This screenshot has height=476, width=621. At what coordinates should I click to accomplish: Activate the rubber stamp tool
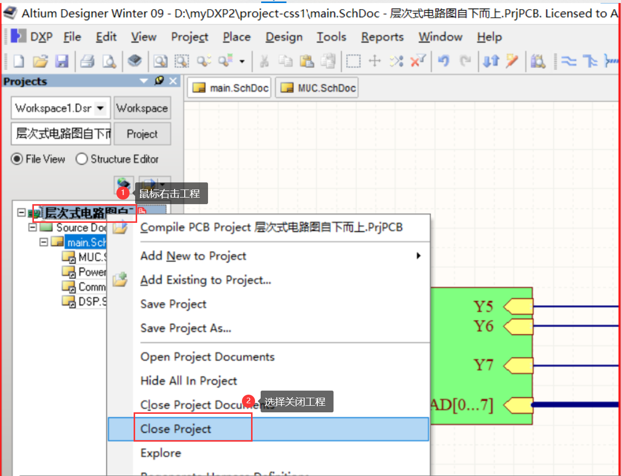tap(328, 61)
